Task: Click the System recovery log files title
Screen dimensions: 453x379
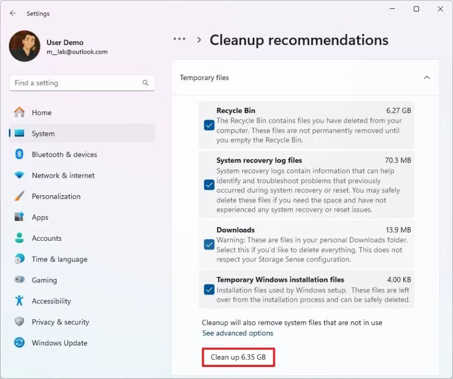Action: tap(259, 160)
